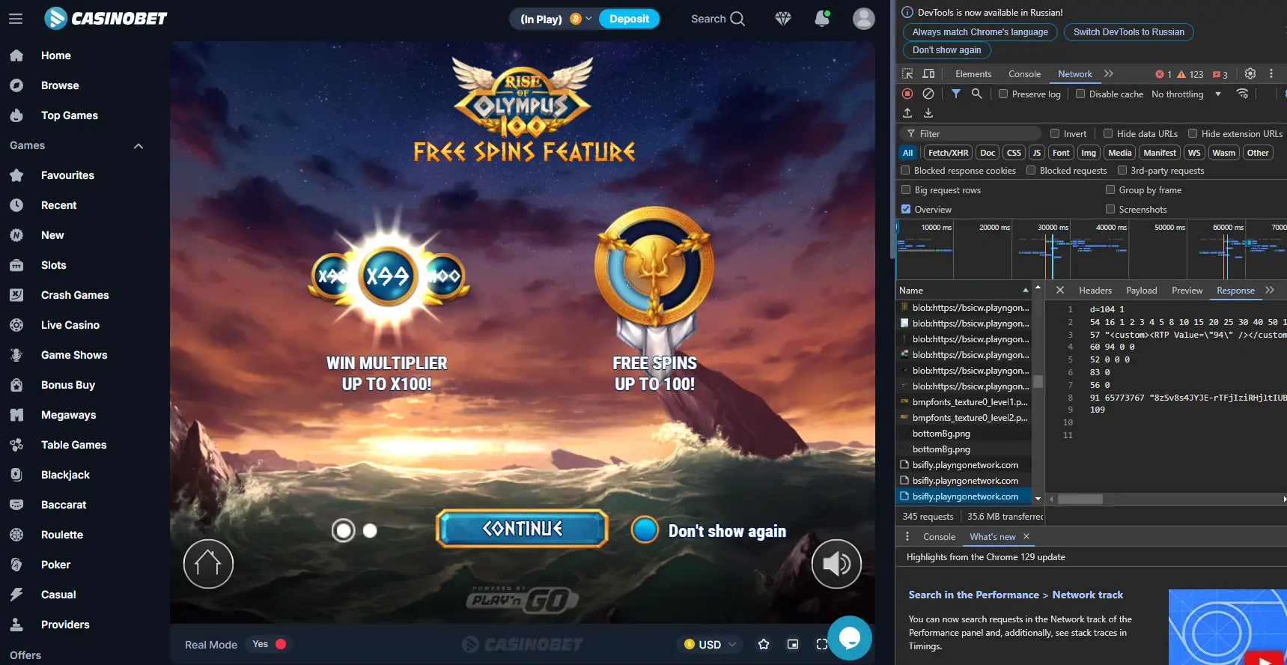Screen dimensions: 1287x665
Task: Add game to favourites star icon
Action: (x=764, y=644)
